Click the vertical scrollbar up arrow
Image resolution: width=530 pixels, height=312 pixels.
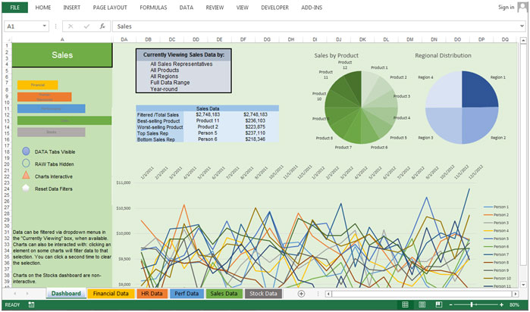(523, 41)
